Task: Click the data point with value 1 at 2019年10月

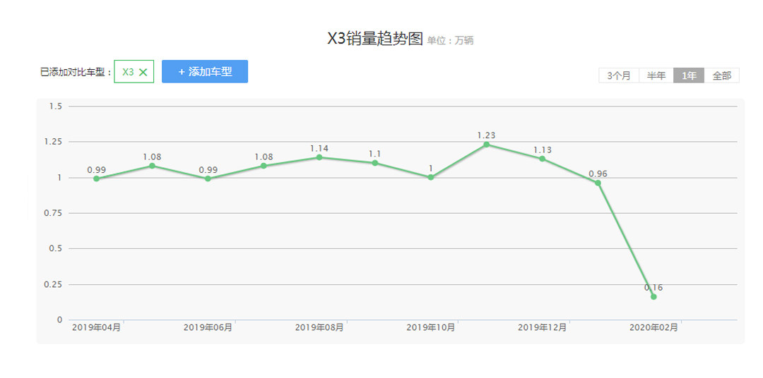Action: tap(430, 177)
